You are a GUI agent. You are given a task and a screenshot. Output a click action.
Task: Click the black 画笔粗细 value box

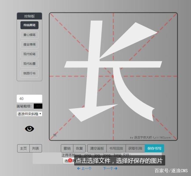click(x=38, y=106)
